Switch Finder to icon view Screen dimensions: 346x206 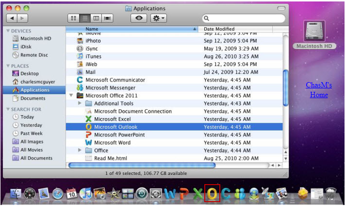(x=73, y=18)
